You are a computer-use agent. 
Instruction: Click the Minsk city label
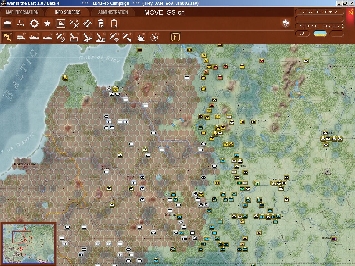point(170,214)
